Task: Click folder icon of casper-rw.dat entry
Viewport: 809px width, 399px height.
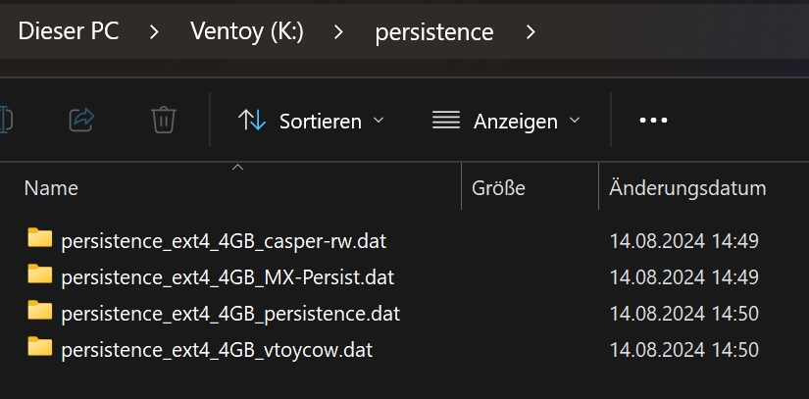Action: [39, 239]
